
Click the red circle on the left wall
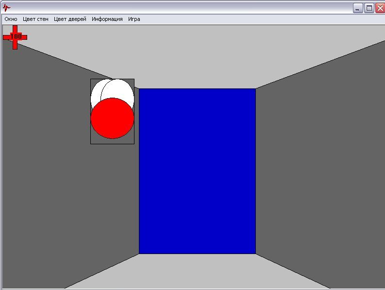pyautogui.click(x=112, y=119)
